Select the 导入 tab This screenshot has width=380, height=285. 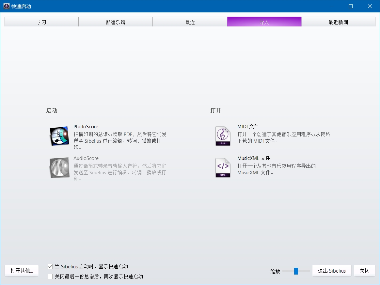click(x=264, y=22)
